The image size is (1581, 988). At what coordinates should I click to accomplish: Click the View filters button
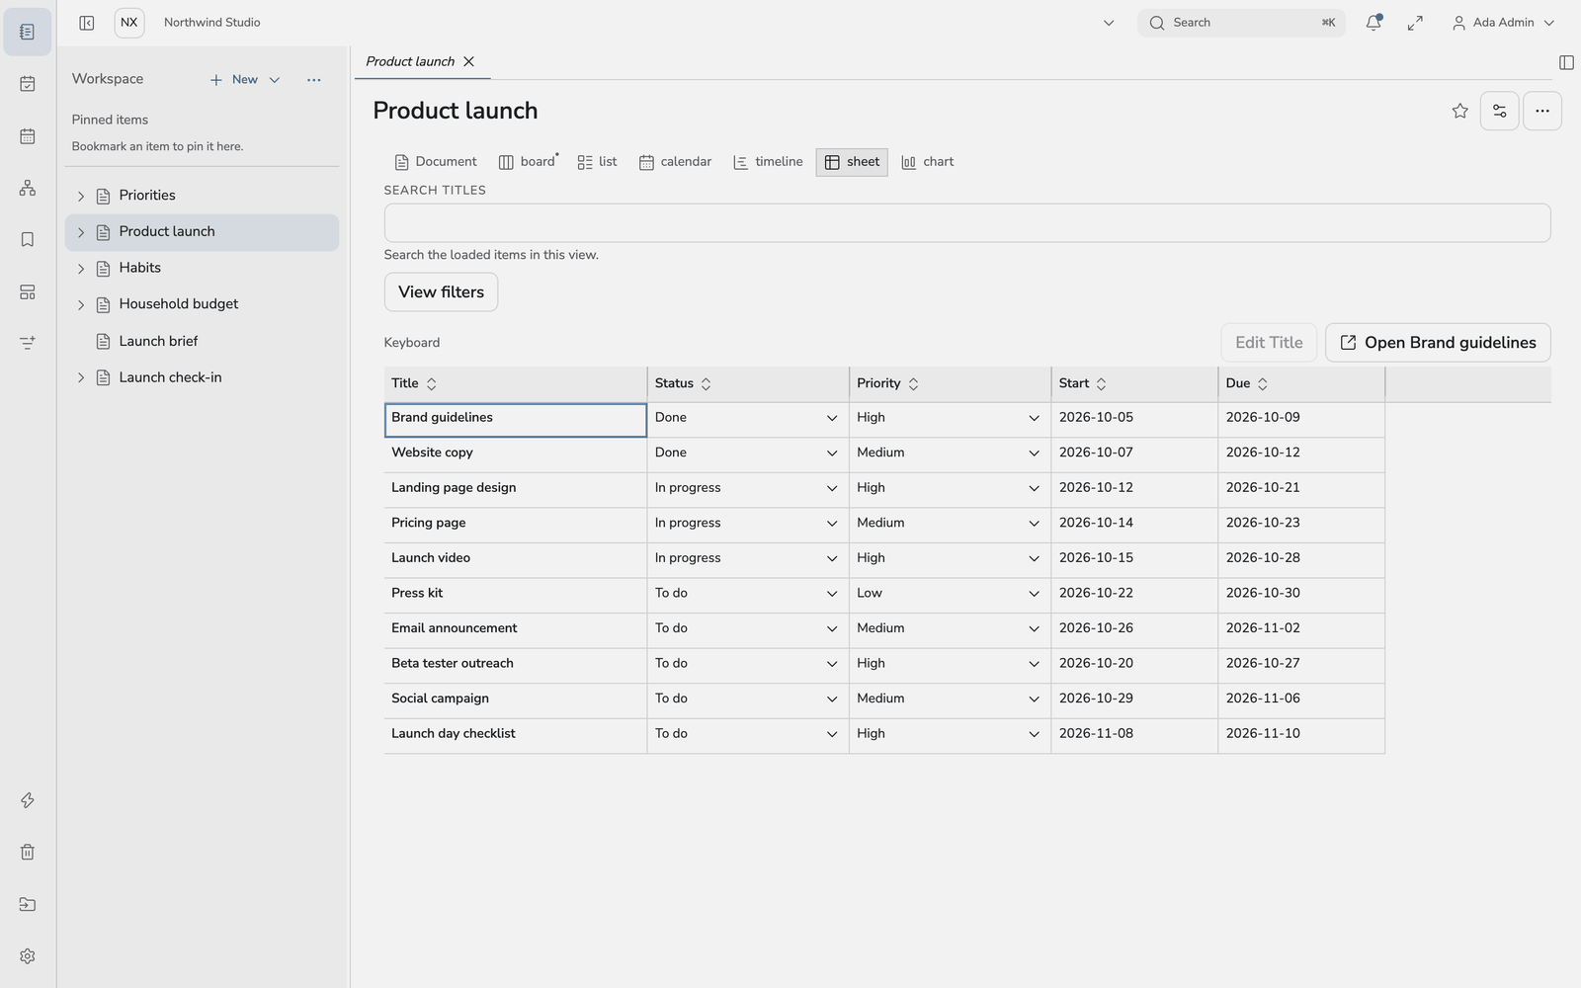coord(441,292)
